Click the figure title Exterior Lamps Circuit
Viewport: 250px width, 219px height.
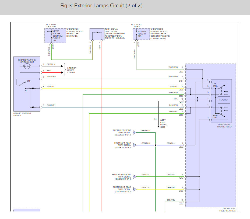pos(101,6)
